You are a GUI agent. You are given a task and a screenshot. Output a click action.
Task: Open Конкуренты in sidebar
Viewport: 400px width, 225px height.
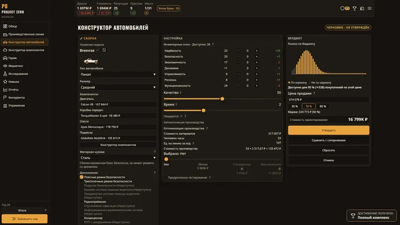pos(25,98)
